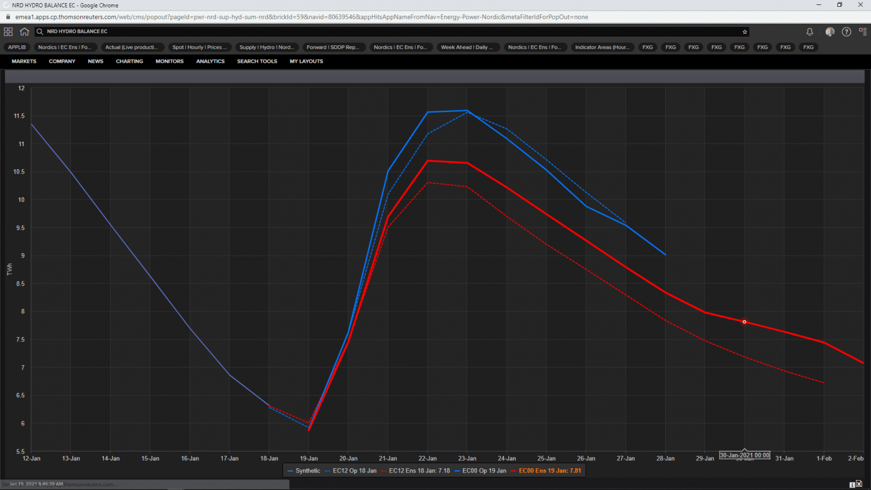Image resolution: width=871 pixels, height=490 pixels.
Task: Go to the home page icon
Action: point(24,32)
